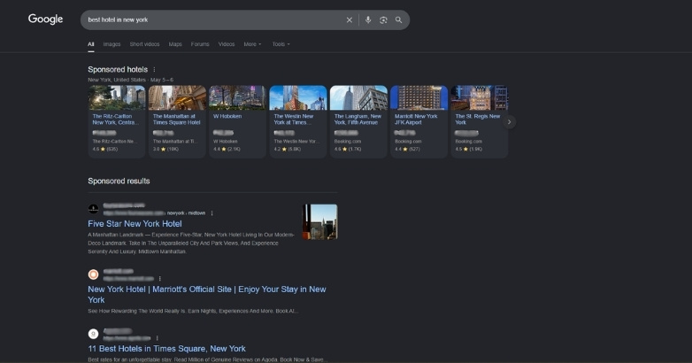Show next hotels with the carousel arrow
Screen dimensions: 692x363
click(x=509, y=122)
